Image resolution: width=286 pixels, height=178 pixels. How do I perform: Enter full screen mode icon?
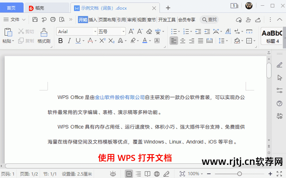tap(279, 174)
